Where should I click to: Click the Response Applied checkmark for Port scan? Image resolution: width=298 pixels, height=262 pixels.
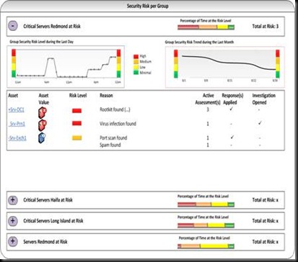(232, 137)
